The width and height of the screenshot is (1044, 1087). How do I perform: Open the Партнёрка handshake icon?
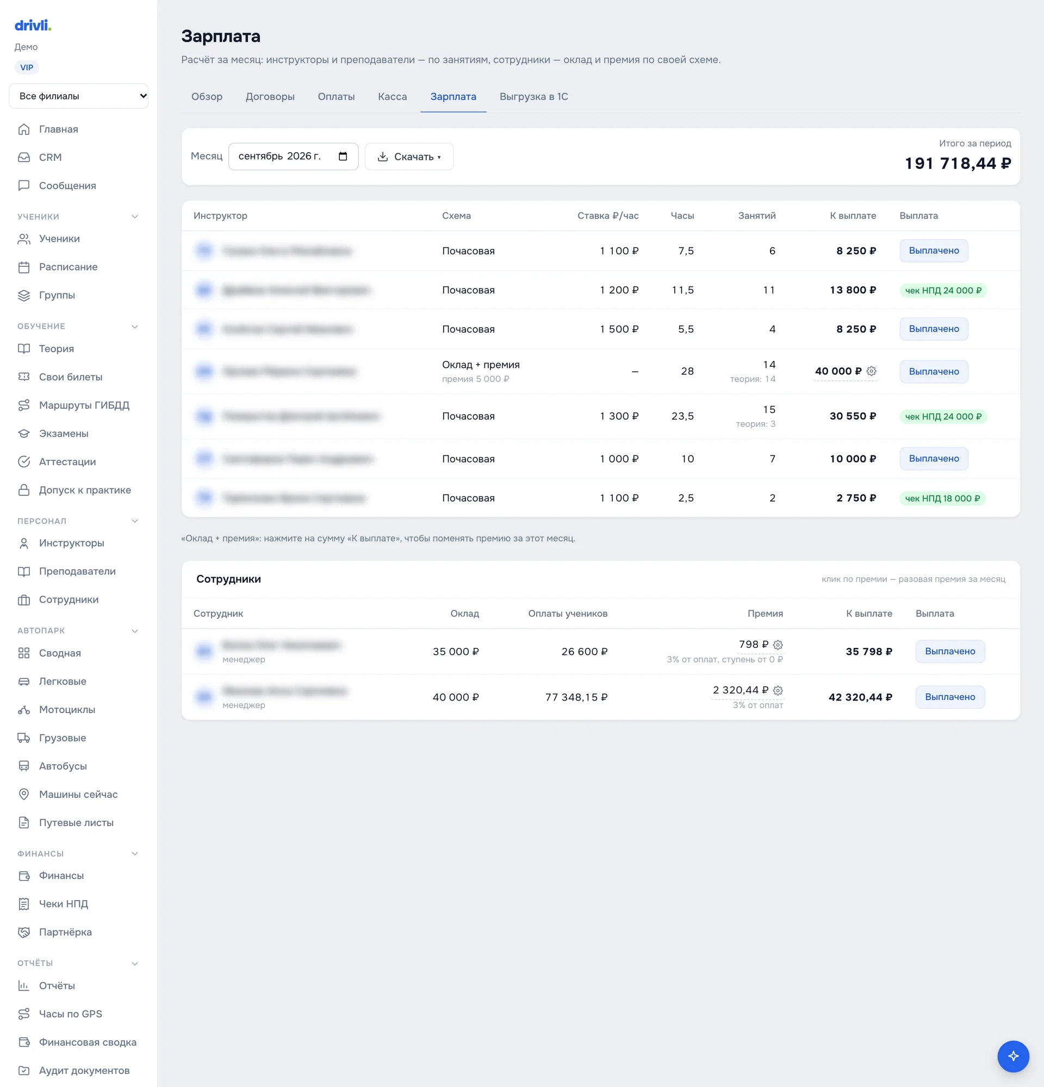(x=24, y=932)
